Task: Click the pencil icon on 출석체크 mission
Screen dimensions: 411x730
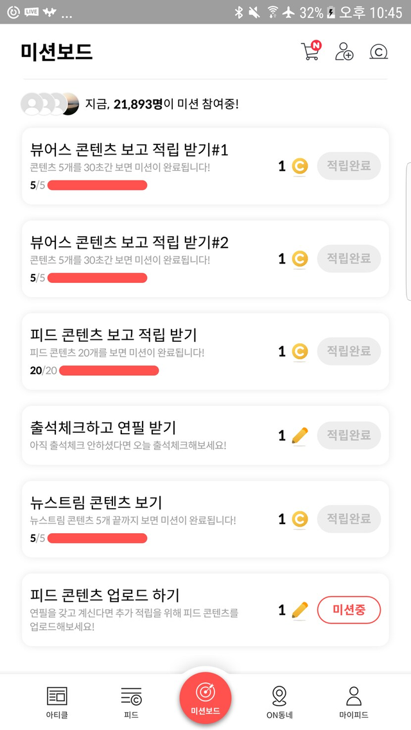Action: pos(299,436)
